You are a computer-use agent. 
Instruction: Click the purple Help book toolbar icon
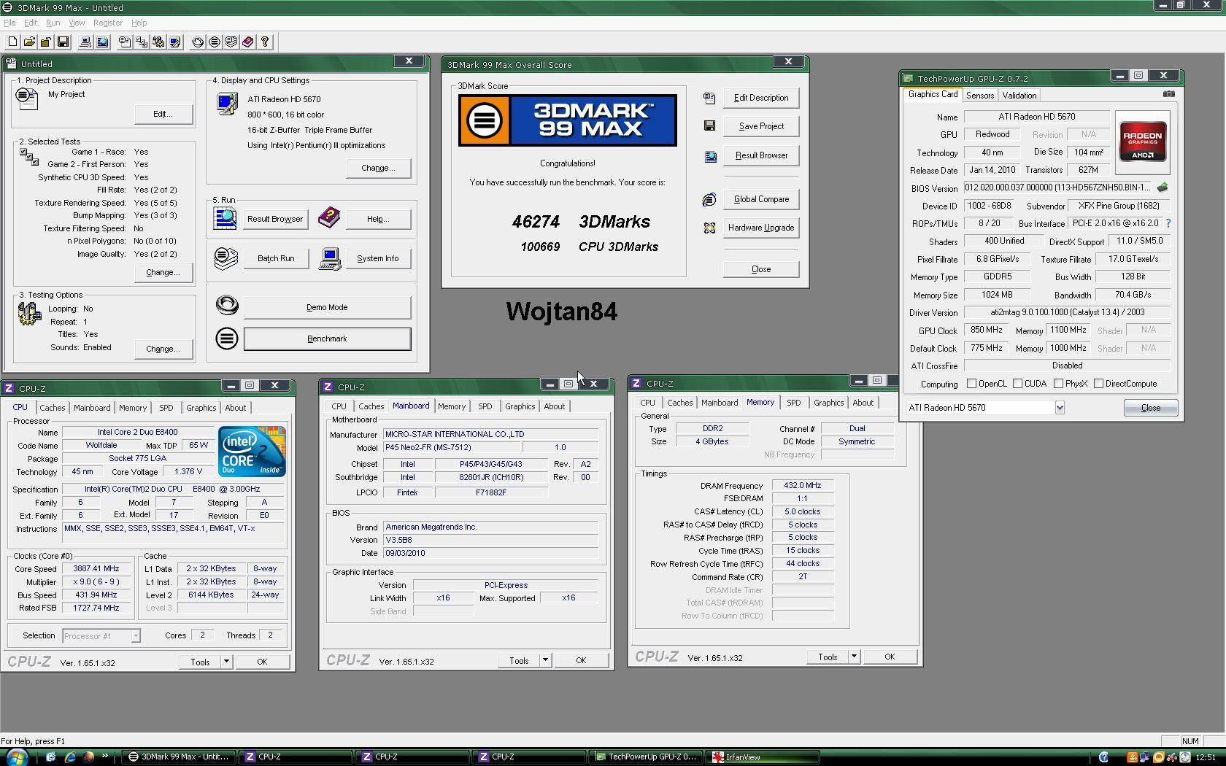248,42
